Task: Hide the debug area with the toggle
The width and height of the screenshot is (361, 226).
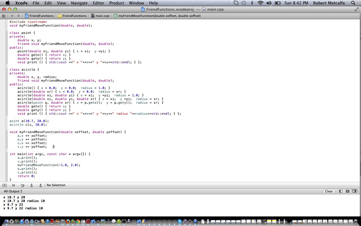Action: pos(5,185)
